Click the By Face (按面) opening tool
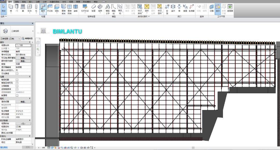 tap(167, 9)
